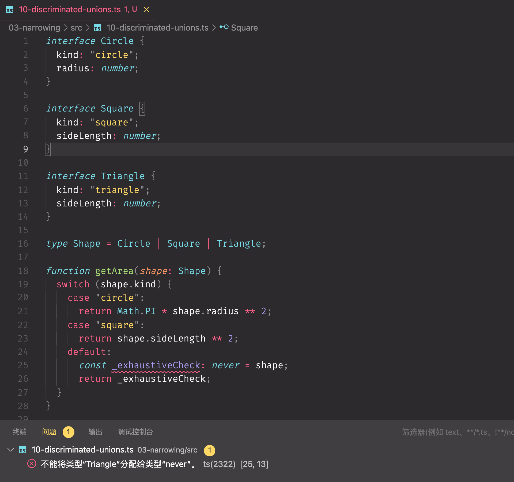
Task: Click sideLength on line 13
Action: point(84,203)
